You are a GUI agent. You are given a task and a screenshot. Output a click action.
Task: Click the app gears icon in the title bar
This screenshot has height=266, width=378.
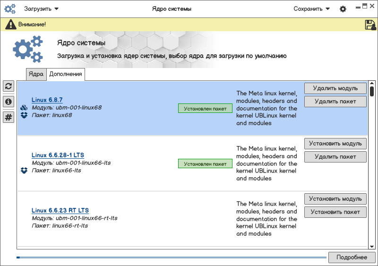[x=10, y=9]
